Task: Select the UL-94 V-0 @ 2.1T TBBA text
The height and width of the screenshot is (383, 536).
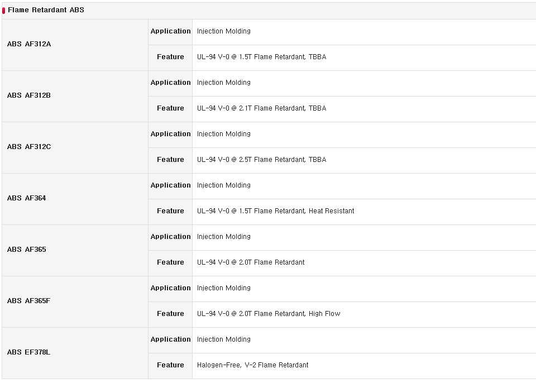Action: tap(261, 108)
